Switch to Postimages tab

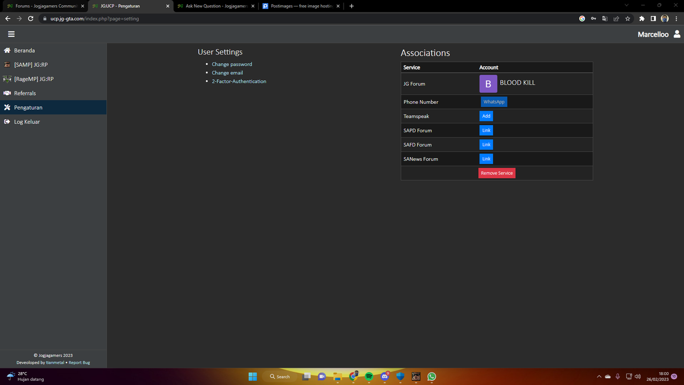301,6
